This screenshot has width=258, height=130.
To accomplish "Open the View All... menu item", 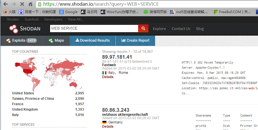I will point(76,19).
